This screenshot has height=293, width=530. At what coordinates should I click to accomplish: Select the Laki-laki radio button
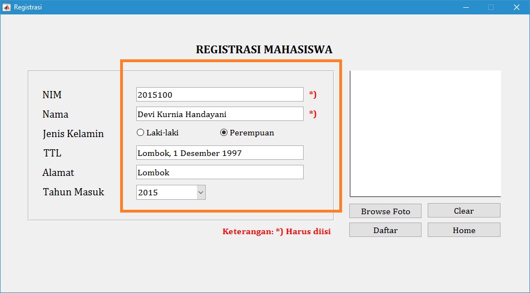(x=141, y=133)
